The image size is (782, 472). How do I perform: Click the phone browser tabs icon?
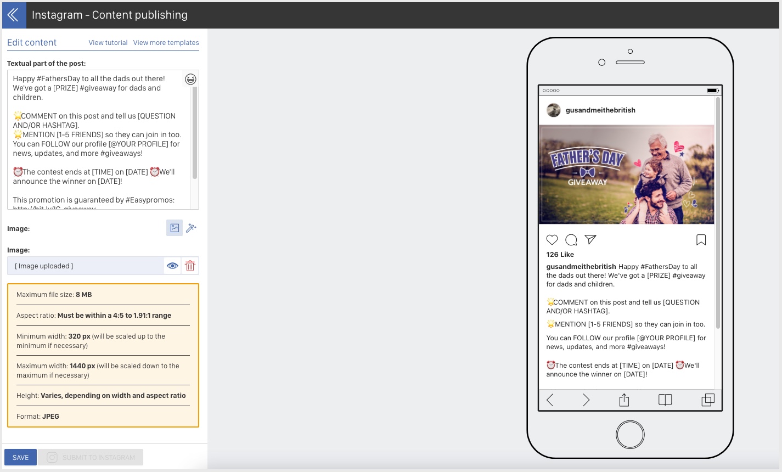point(708,400)
